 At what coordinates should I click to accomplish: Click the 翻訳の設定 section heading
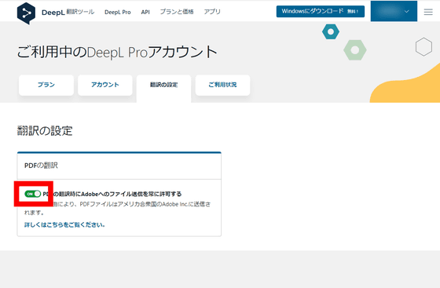(x=45, y=131)
